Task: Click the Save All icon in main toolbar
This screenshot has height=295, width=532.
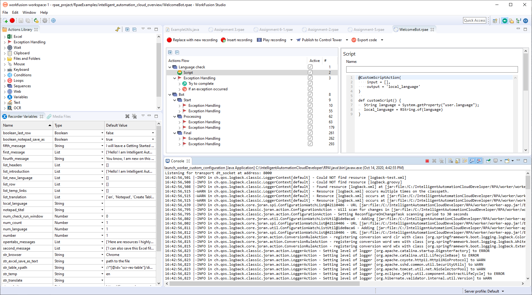Action: click(28, 20)
